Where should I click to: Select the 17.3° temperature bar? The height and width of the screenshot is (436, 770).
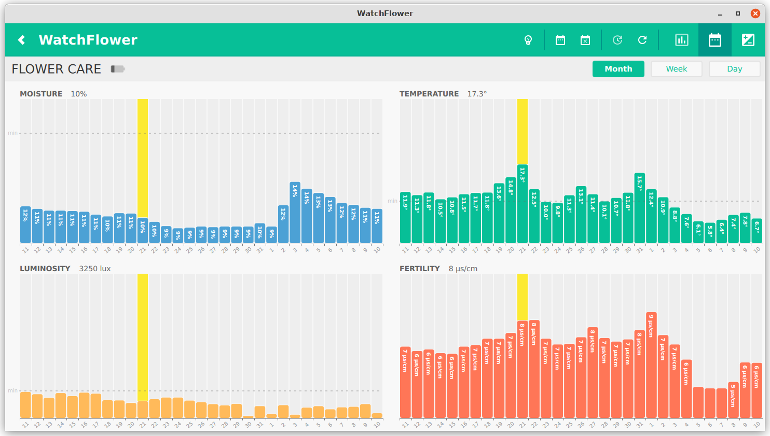[x=522, y=204]
